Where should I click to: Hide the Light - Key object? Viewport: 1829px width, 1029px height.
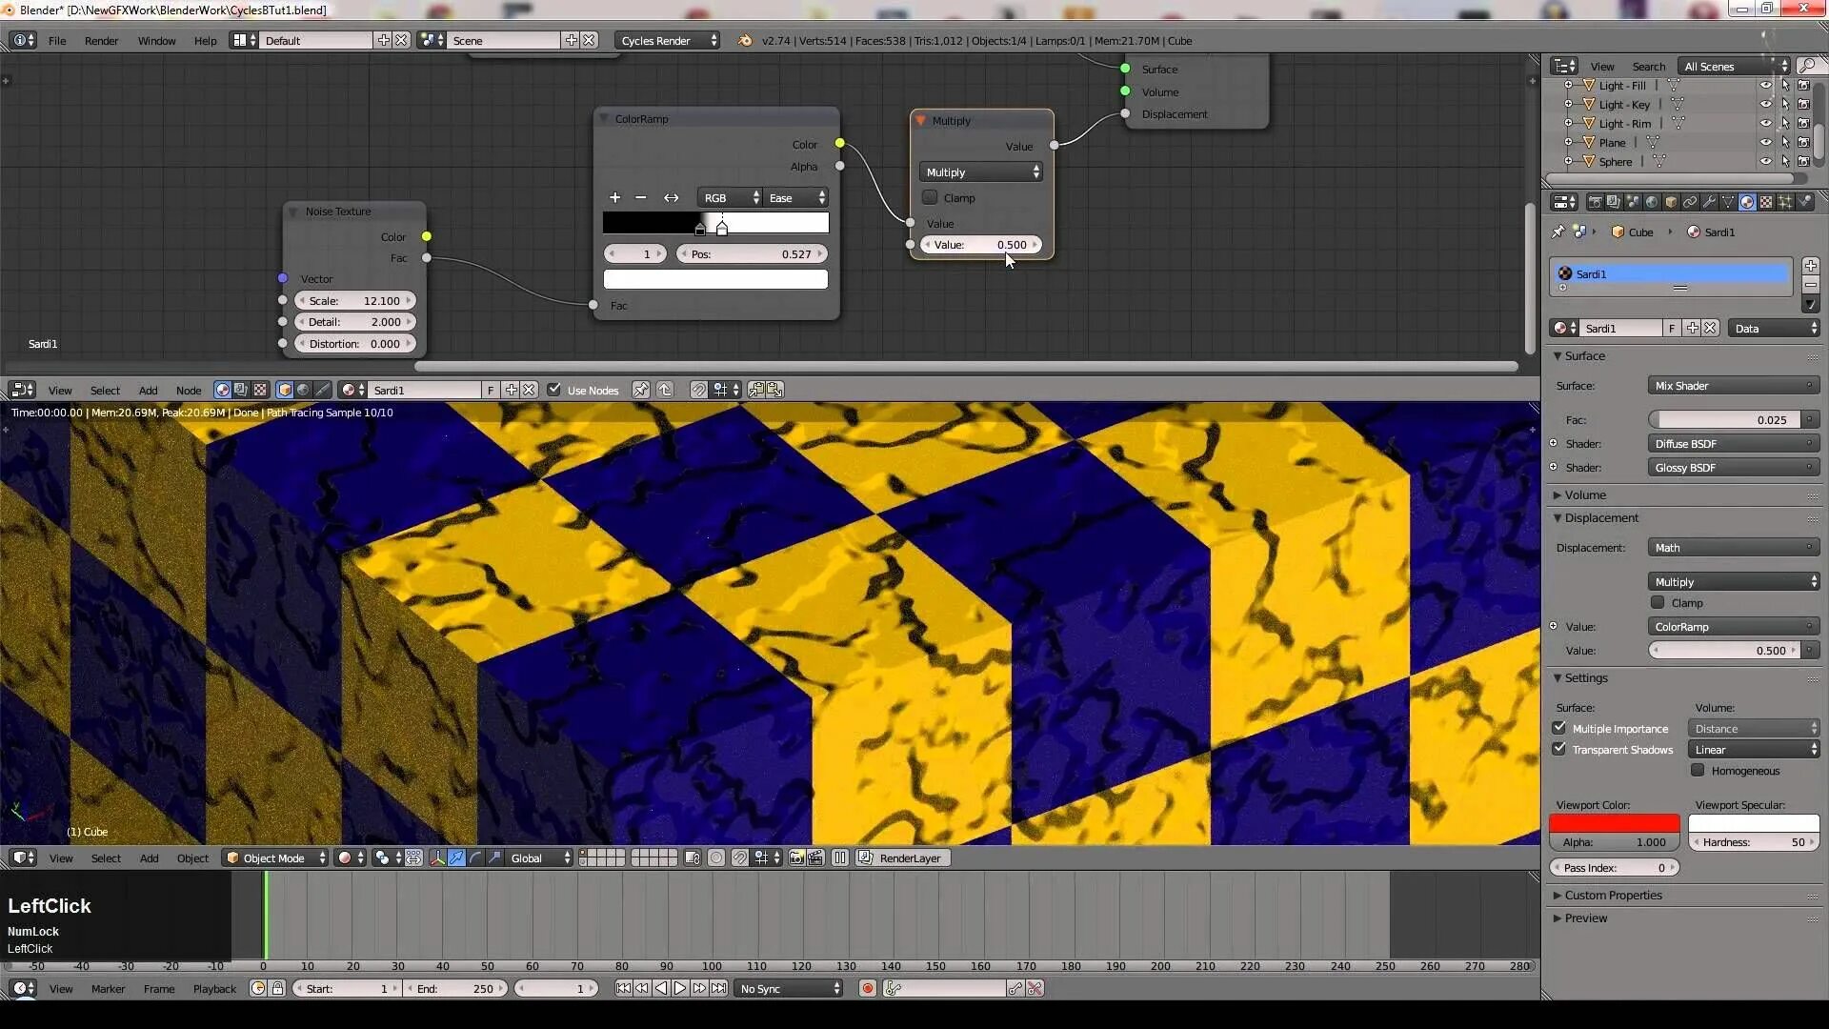[1765, 105]
